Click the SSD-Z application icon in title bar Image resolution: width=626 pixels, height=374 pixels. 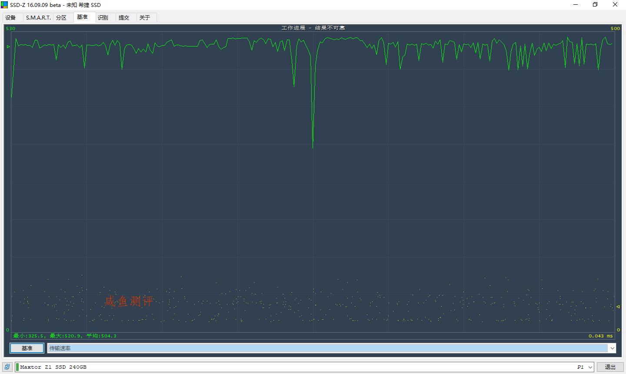(4, 5)
